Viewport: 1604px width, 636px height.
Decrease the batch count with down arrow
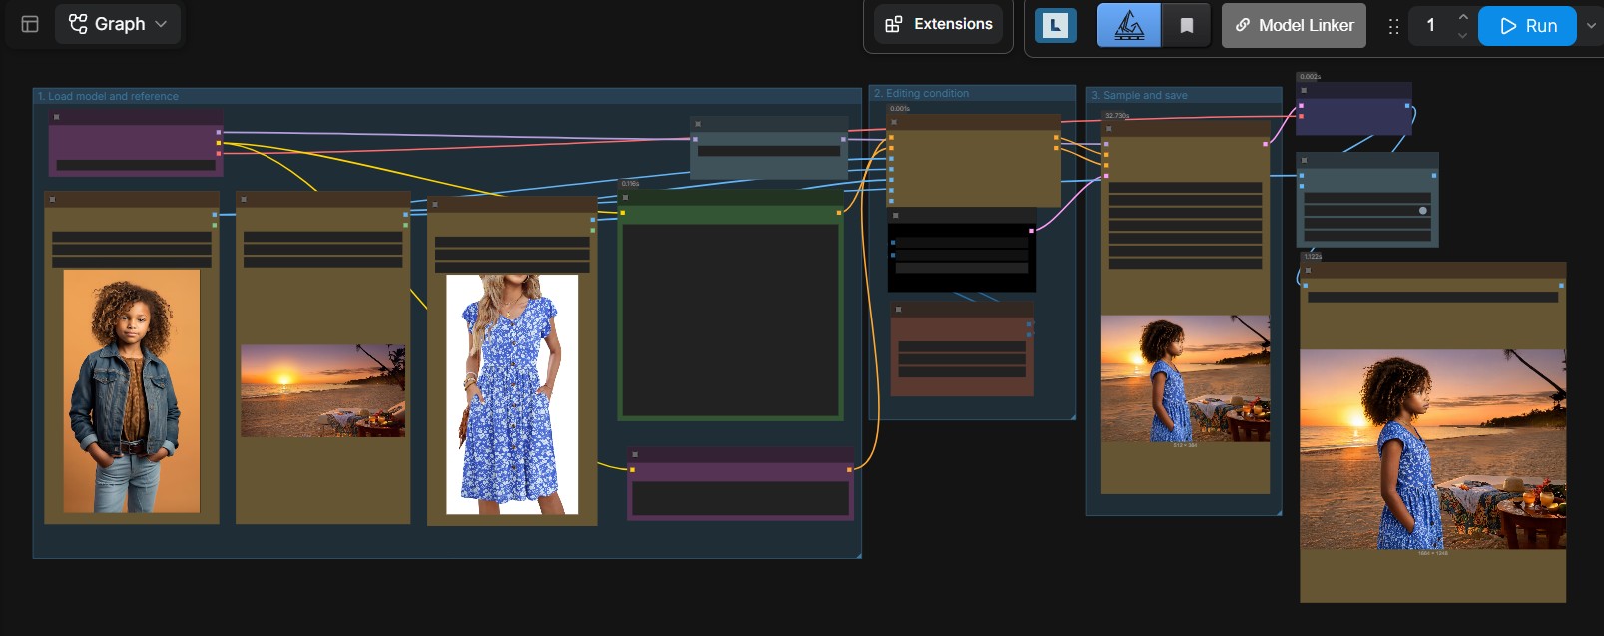[x=1462, y=35]
